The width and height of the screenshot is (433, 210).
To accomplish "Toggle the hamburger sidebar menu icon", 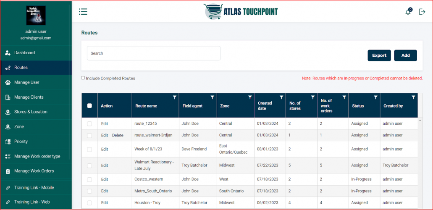I will click(x=83, y=11).
